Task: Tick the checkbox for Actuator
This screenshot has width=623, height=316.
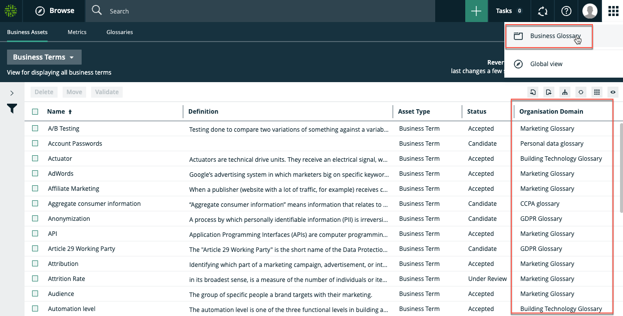Action: 35,158
